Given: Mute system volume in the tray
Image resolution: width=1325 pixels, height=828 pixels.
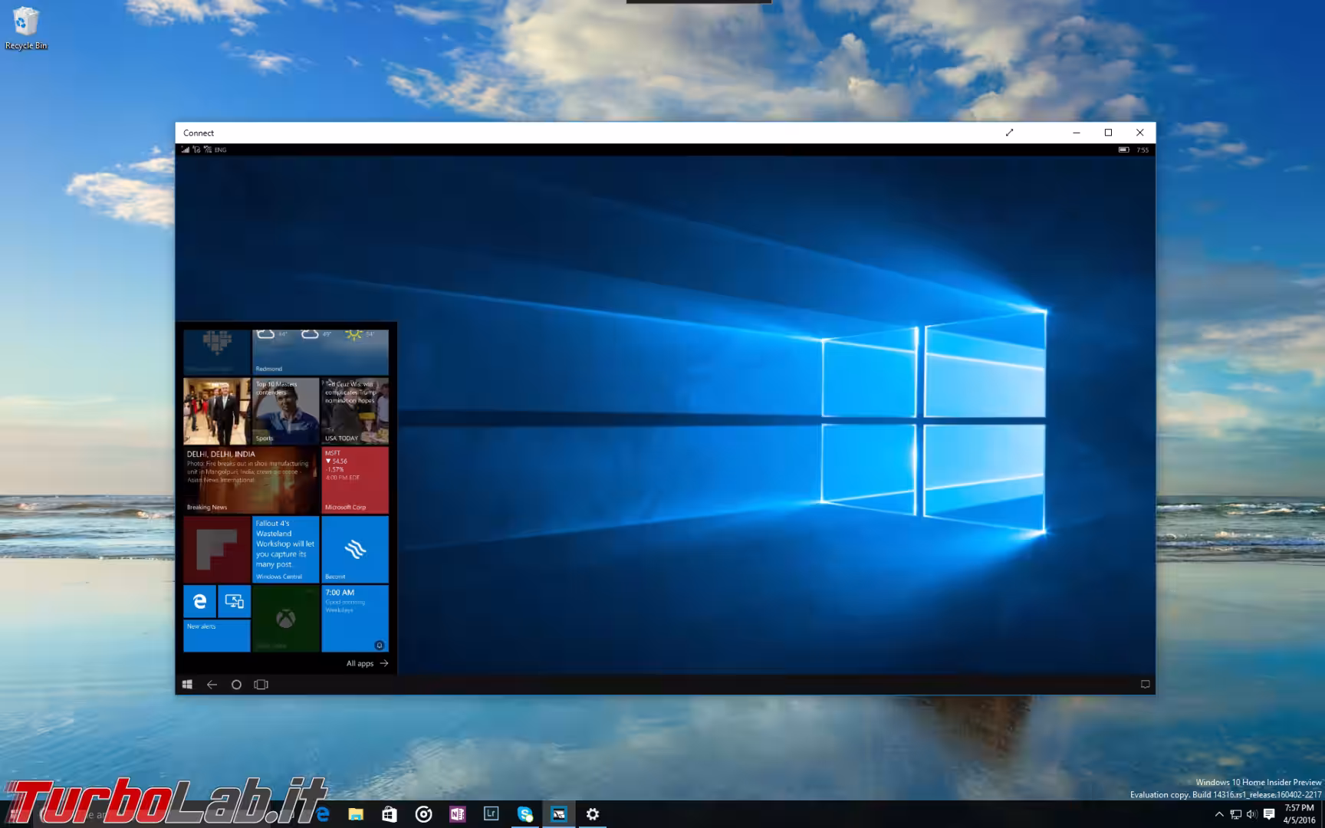Looking at the screenshot, I should pos(1252,814).
